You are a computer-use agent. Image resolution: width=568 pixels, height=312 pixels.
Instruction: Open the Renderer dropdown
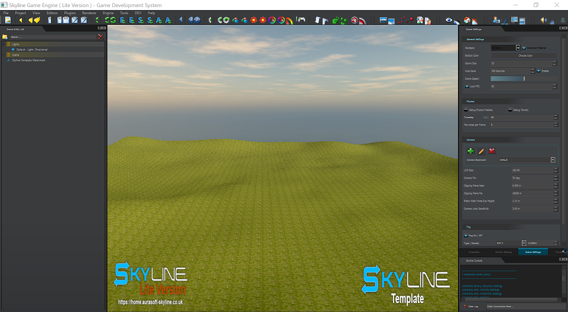518,48
